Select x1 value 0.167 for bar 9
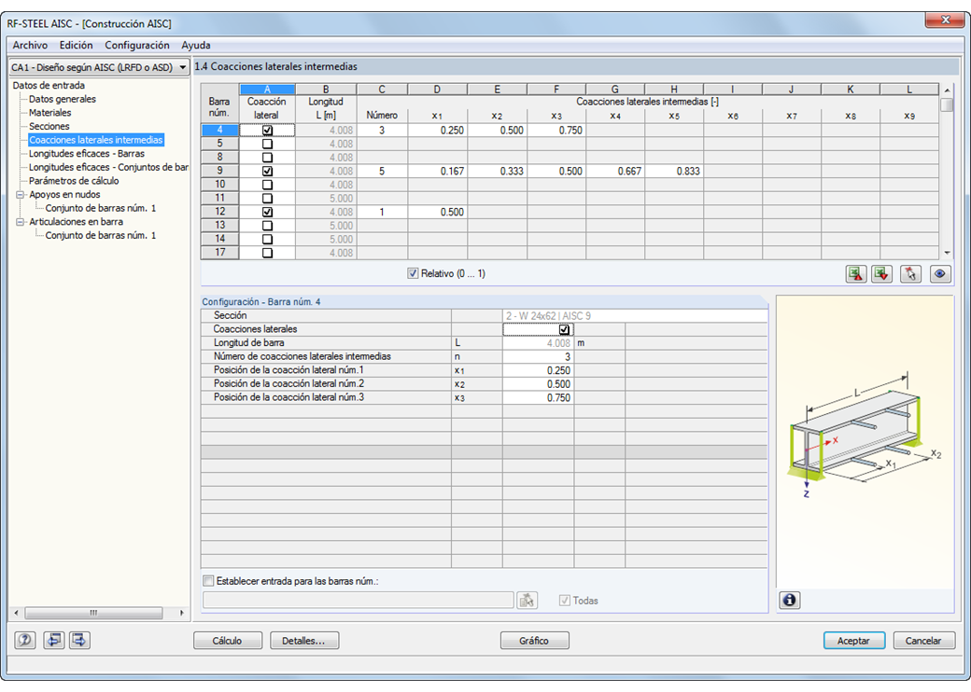971x692 pixels. [x=437, y=172]
